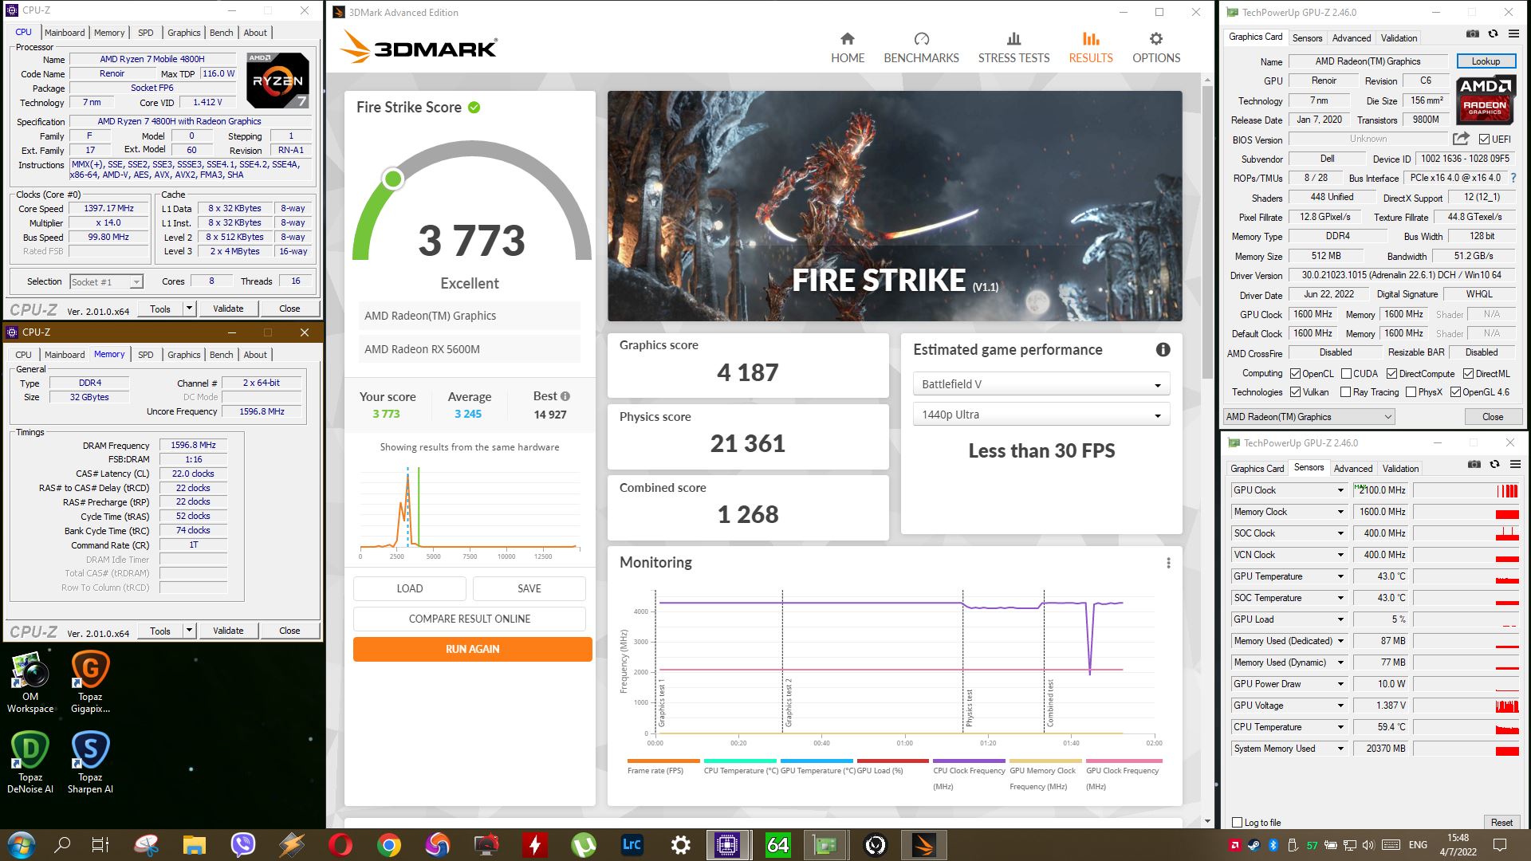Switch to SPD tab in upper CPU-Z

pos(145,33)
